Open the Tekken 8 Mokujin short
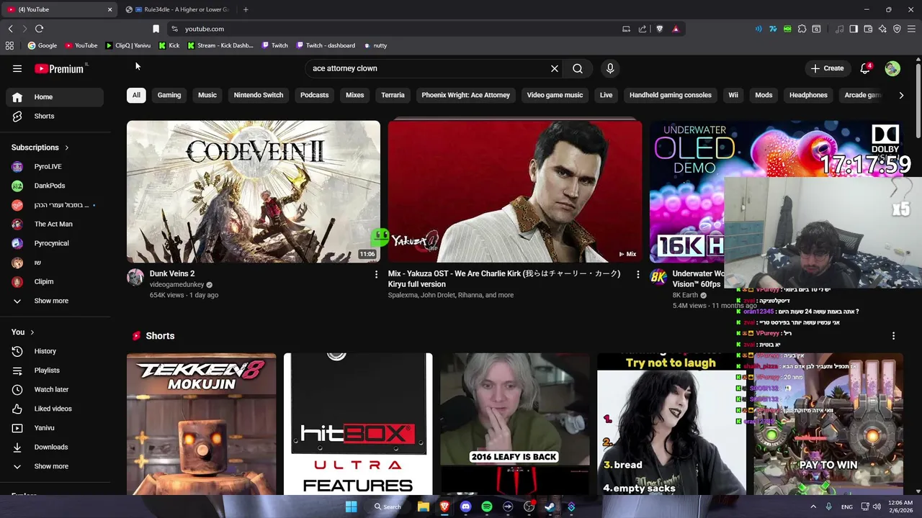This screenshot has width=922, height=518. click(x=201, y=424)
